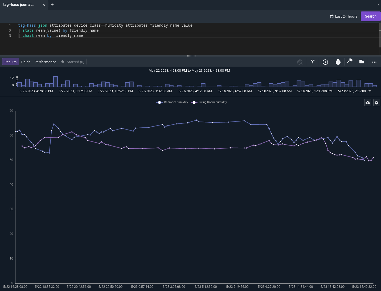This screenshot has height=291, width=381.
Task: Open the Performance tab
Action: [45, 62]
